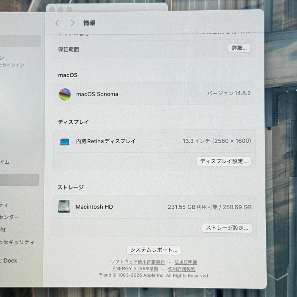Open ディスプレイ設定 for the Retina display
The width and height of the screenshot is (297, 297).
tap(224, 162)
